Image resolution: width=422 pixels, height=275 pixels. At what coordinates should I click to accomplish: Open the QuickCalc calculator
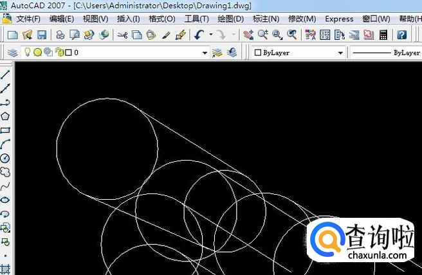point(383,35)
